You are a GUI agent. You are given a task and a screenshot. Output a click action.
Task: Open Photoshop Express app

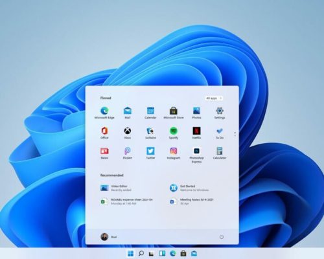(196, 155)
